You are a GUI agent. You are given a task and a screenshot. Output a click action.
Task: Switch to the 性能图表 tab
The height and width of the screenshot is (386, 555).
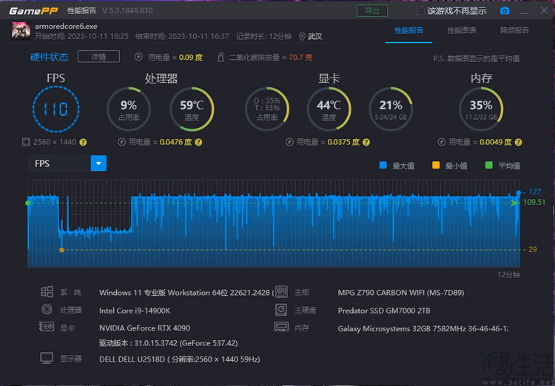point(462,30)
